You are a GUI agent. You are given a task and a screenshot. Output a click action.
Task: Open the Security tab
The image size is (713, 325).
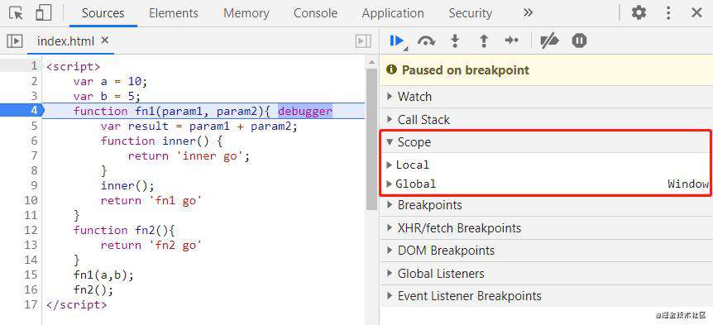470,13
